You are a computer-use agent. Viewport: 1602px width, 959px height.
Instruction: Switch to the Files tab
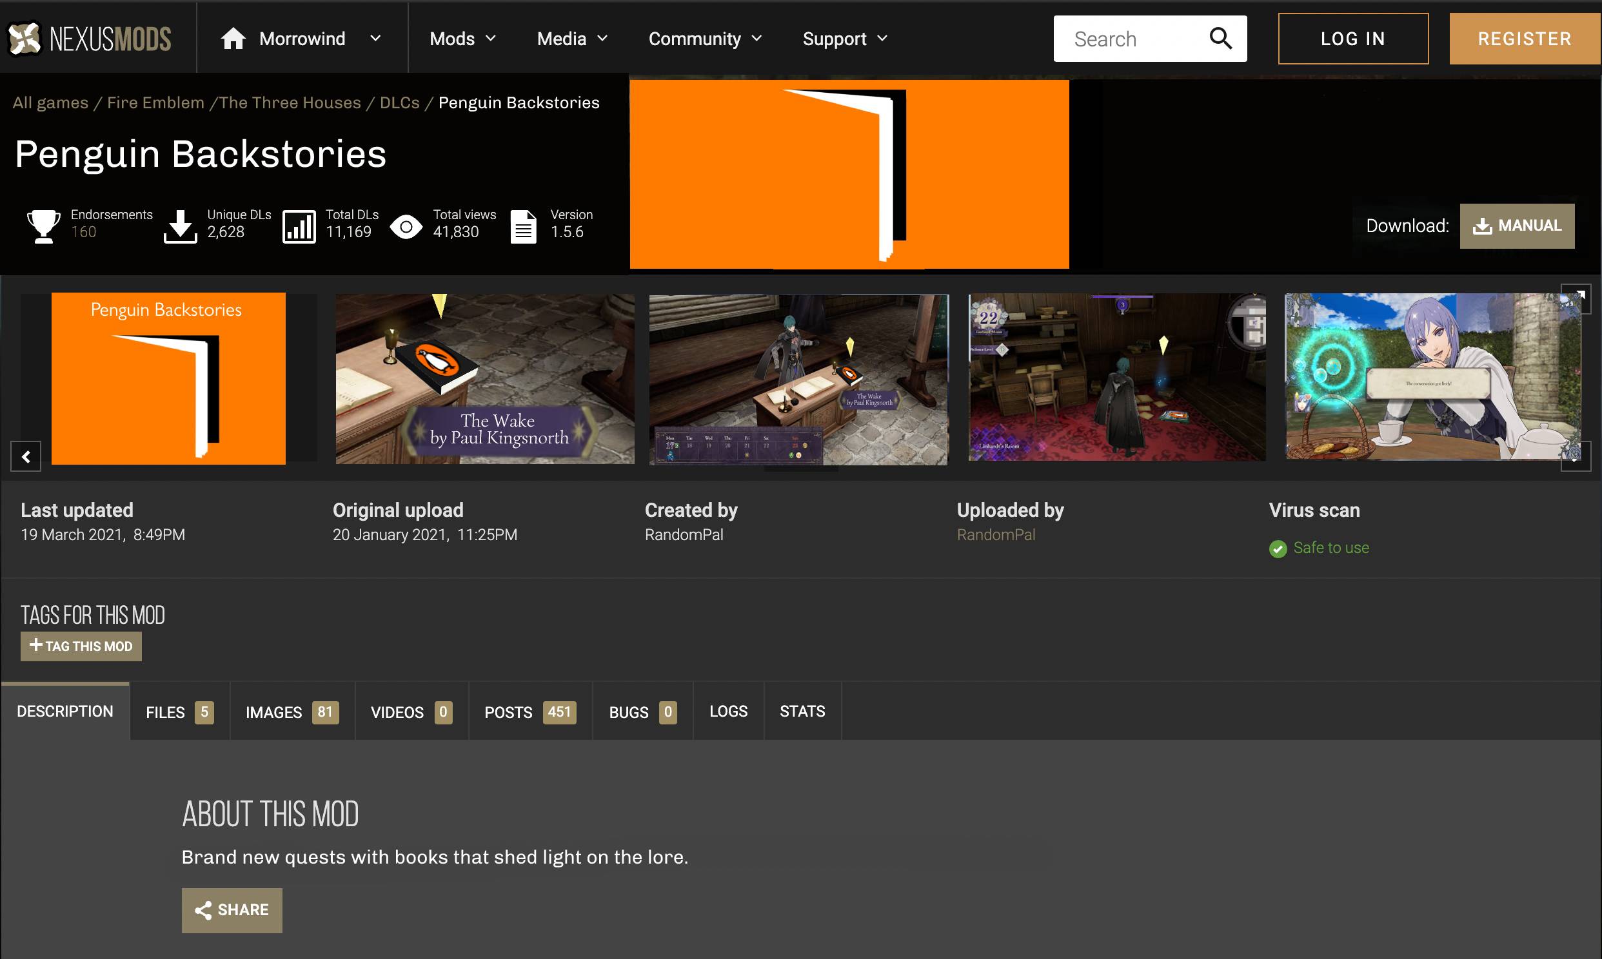pos(179,712)
